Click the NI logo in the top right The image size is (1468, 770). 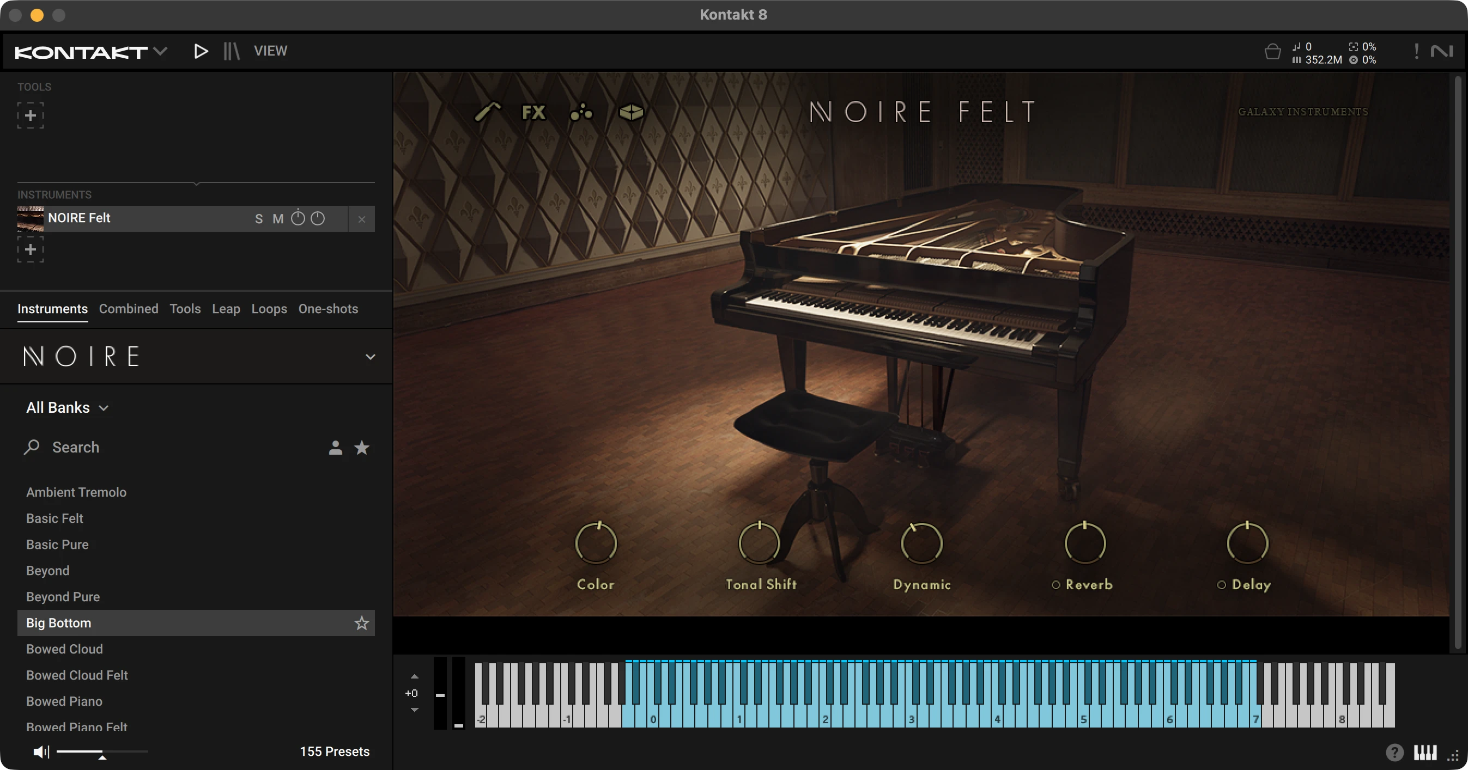point(1442,51)
